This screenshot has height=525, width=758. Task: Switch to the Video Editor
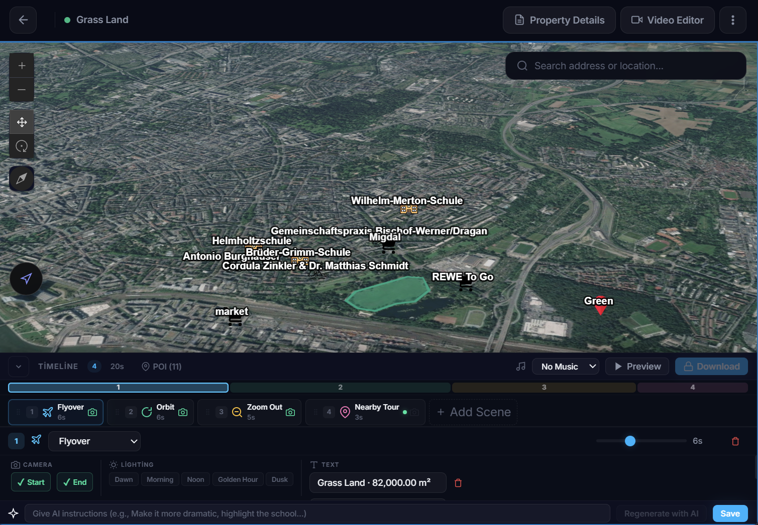[667, 20]
